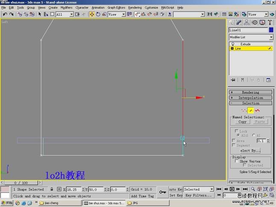Click the time slider 0 / 100
The image size is (276, 207).
[21, 183]
